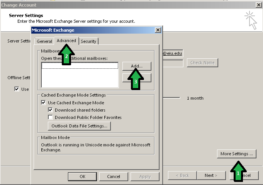Adjust the offline mail slider near 1 month
This screenshot has width=263, height=185.
(x=172, y=98)
